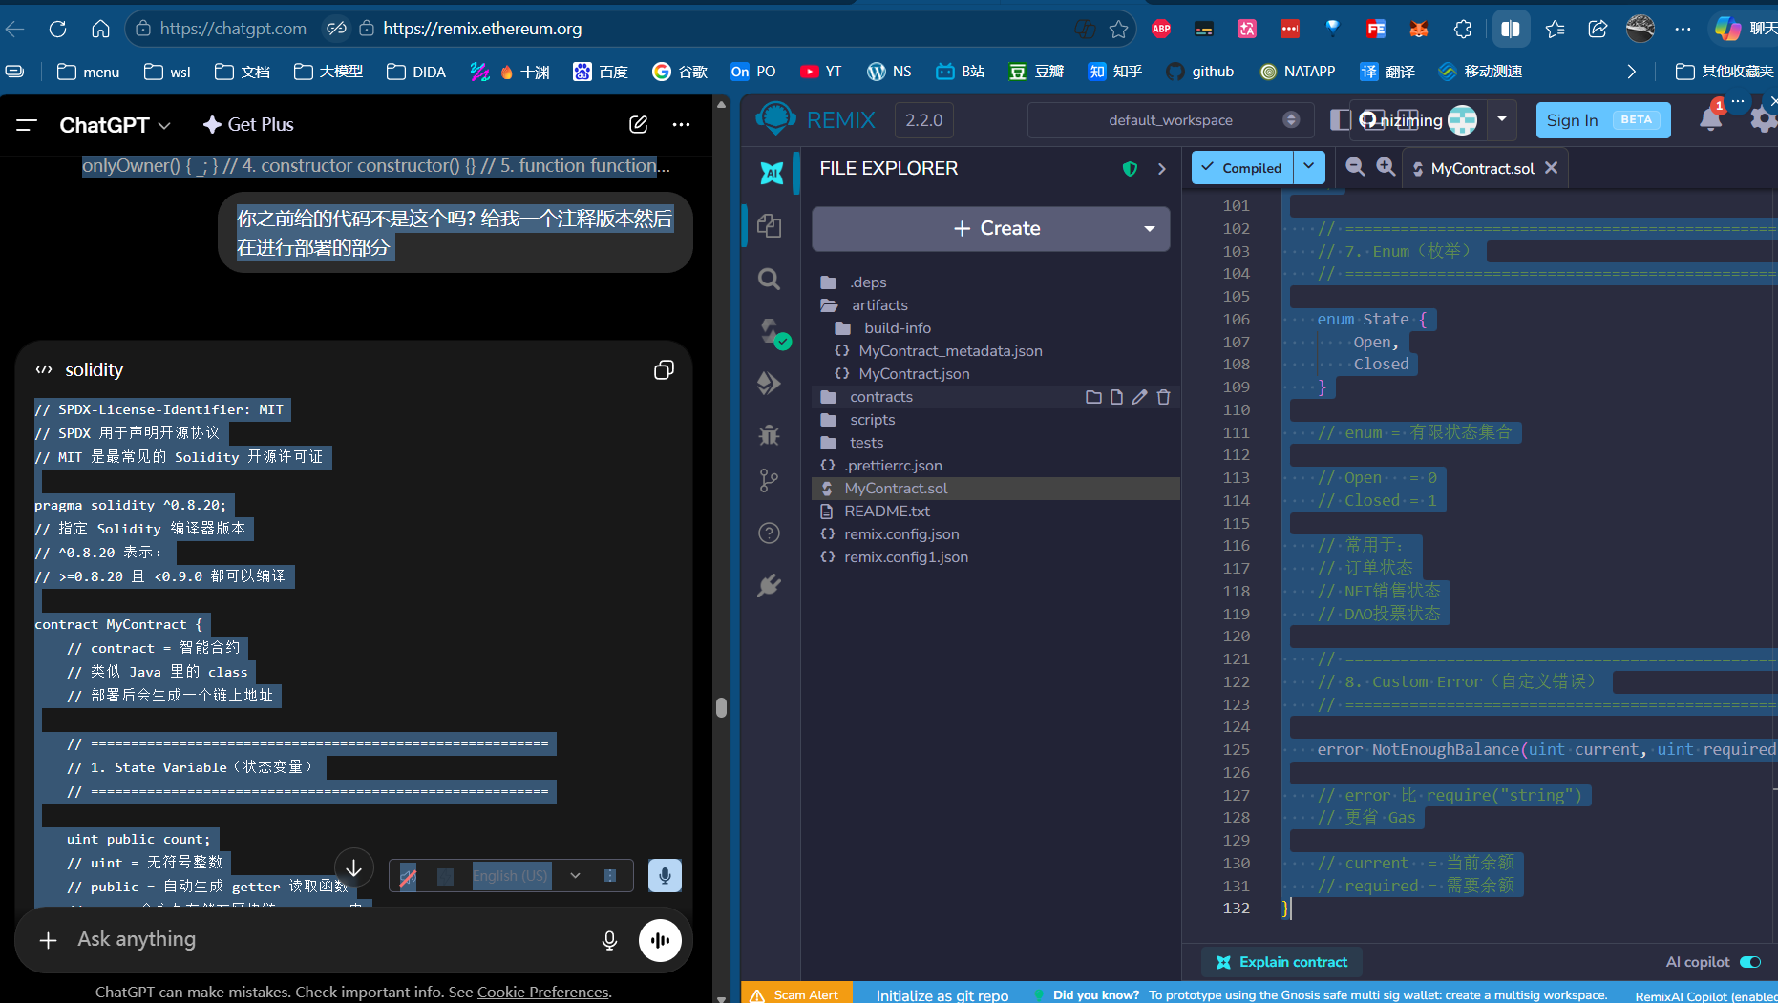1778x1003 pixels.
Task: Copy the solidity code block in ChatGPT
Action: point(664,370)
